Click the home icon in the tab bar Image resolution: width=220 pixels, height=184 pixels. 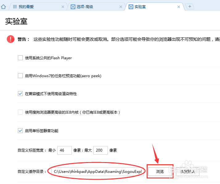click(3, 6)
